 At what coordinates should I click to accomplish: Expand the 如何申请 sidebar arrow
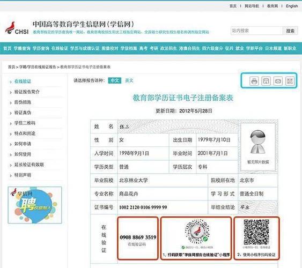11,144
